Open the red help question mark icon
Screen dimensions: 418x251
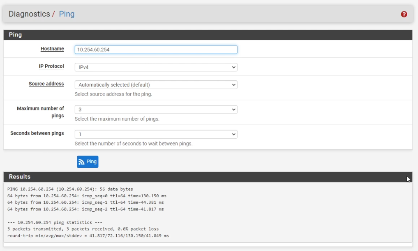404,14
